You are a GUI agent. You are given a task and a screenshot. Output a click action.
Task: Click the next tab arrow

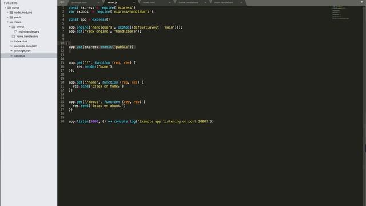63,2
